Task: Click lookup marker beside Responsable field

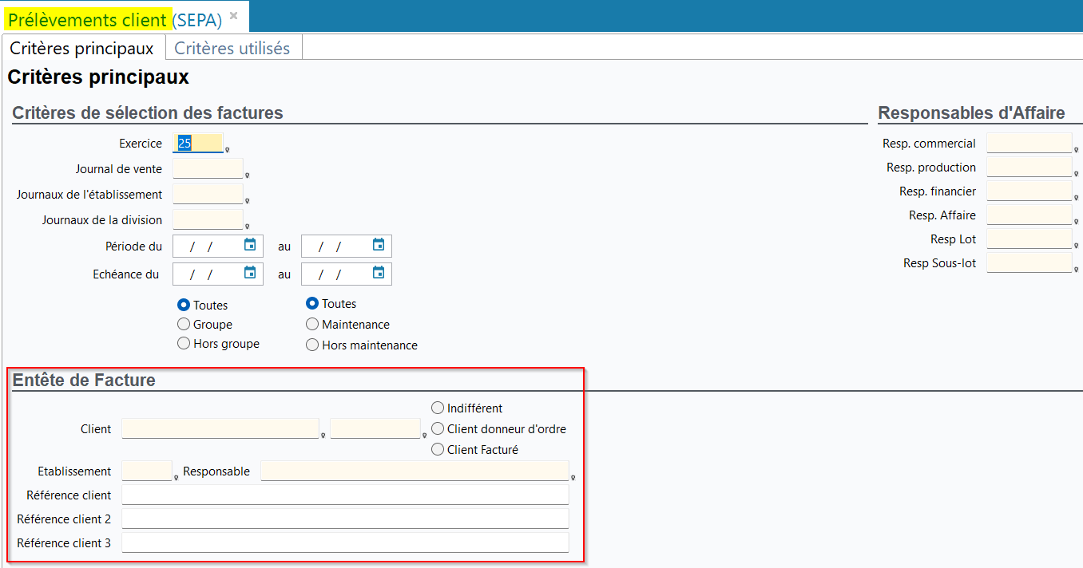Action: [x=573, y=478]
